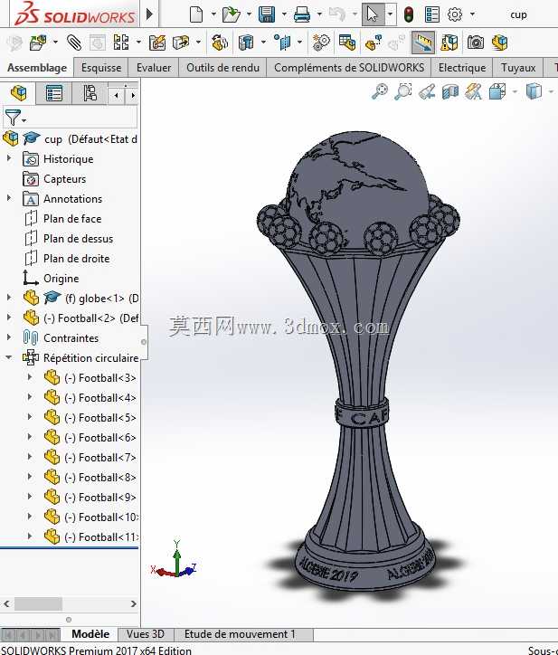The width and height of the screenshot is (558, 655).
Task: Click the Smart Fasteners icon
Action: 157,43
